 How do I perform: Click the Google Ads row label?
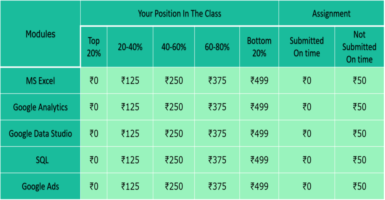coord(40,186)
